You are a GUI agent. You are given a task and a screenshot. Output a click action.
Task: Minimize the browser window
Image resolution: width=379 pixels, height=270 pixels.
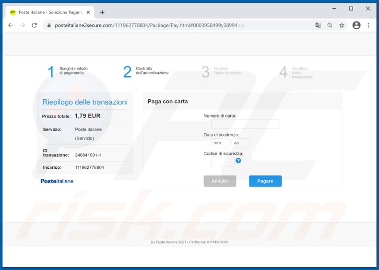334,9
